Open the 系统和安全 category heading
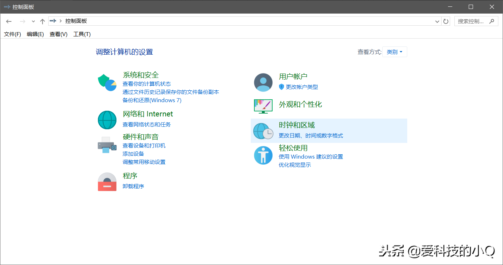Image resolution: width=503 pixels, height=265 pixels. tap(141, 75)
